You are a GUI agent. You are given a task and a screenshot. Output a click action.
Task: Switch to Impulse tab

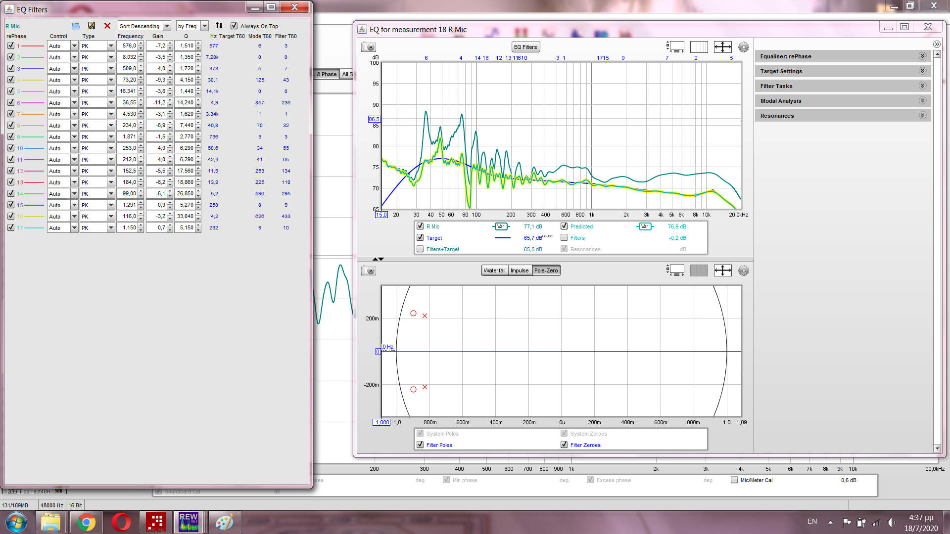pos(520,270)
